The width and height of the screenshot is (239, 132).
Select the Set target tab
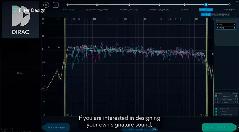tap(206, 14)
